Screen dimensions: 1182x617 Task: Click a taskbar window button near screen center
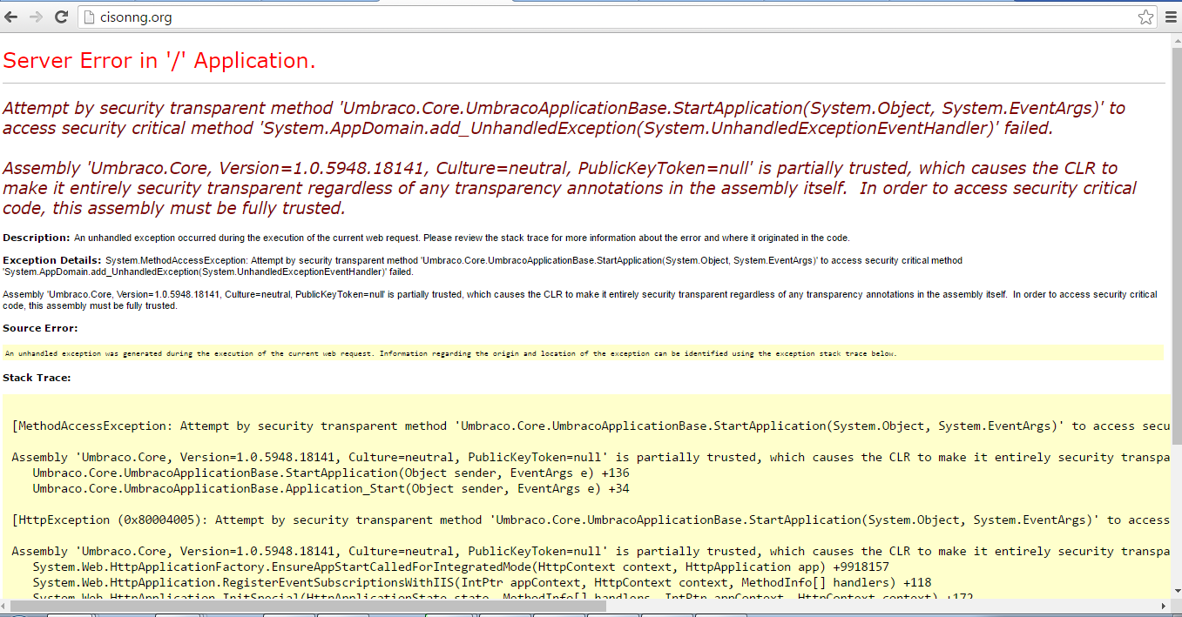coord(592,614)
